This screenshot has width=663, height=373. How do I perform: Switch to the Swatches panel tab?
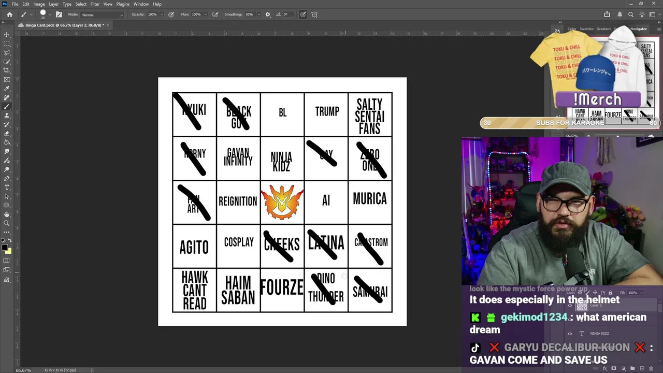tap(586, 29)
